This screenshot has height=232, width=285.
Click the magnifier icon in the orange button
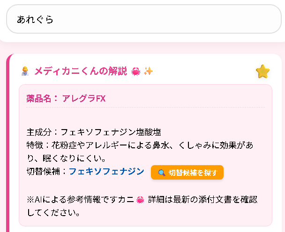[161, 173]
